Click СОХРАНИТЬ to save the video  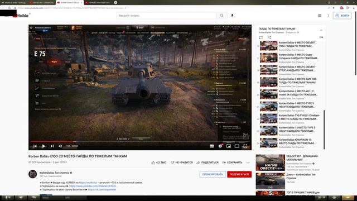tap(232, 162)
